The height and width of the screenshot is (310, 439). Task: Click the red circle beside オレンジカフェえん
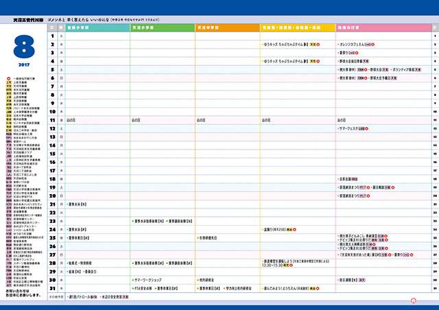click(373, 45)
